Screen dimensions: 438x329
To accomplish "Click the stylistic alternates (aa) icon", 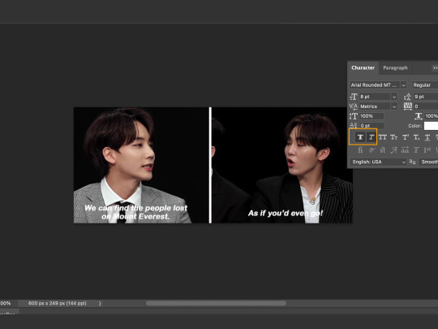I will click(x=405, y=150).
